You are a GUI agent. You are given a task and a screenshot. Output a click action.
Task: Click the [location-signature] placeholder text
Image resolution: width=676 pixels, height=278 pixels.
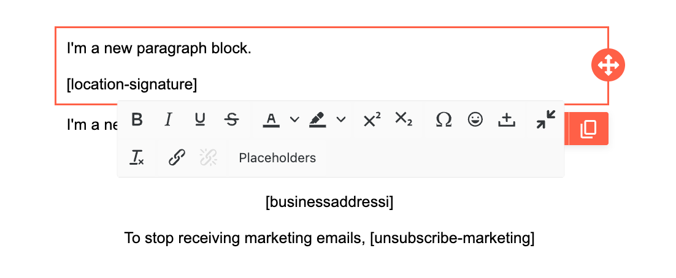tap(132, 85)
